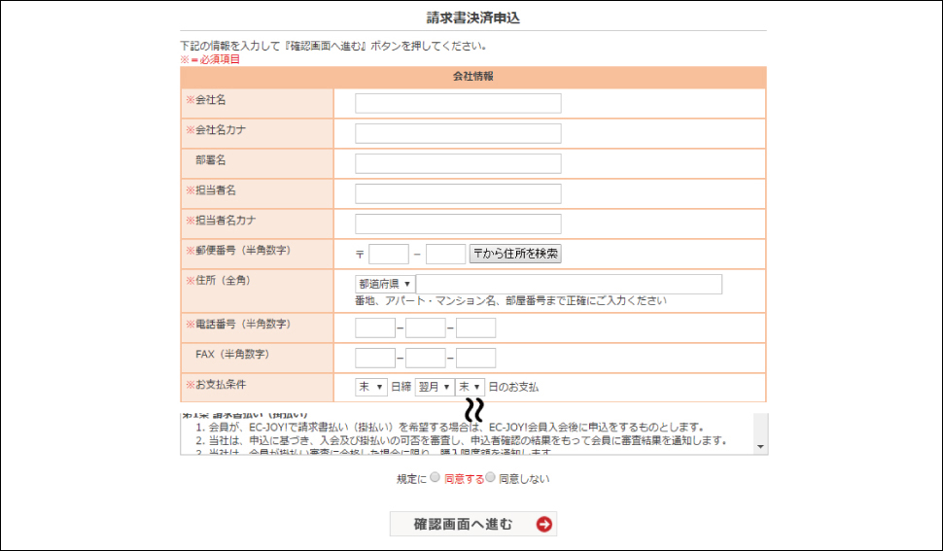Click the ※＝必須項目 note text
The width and height of the screenshot is (943, 551).
click(210, 59)
